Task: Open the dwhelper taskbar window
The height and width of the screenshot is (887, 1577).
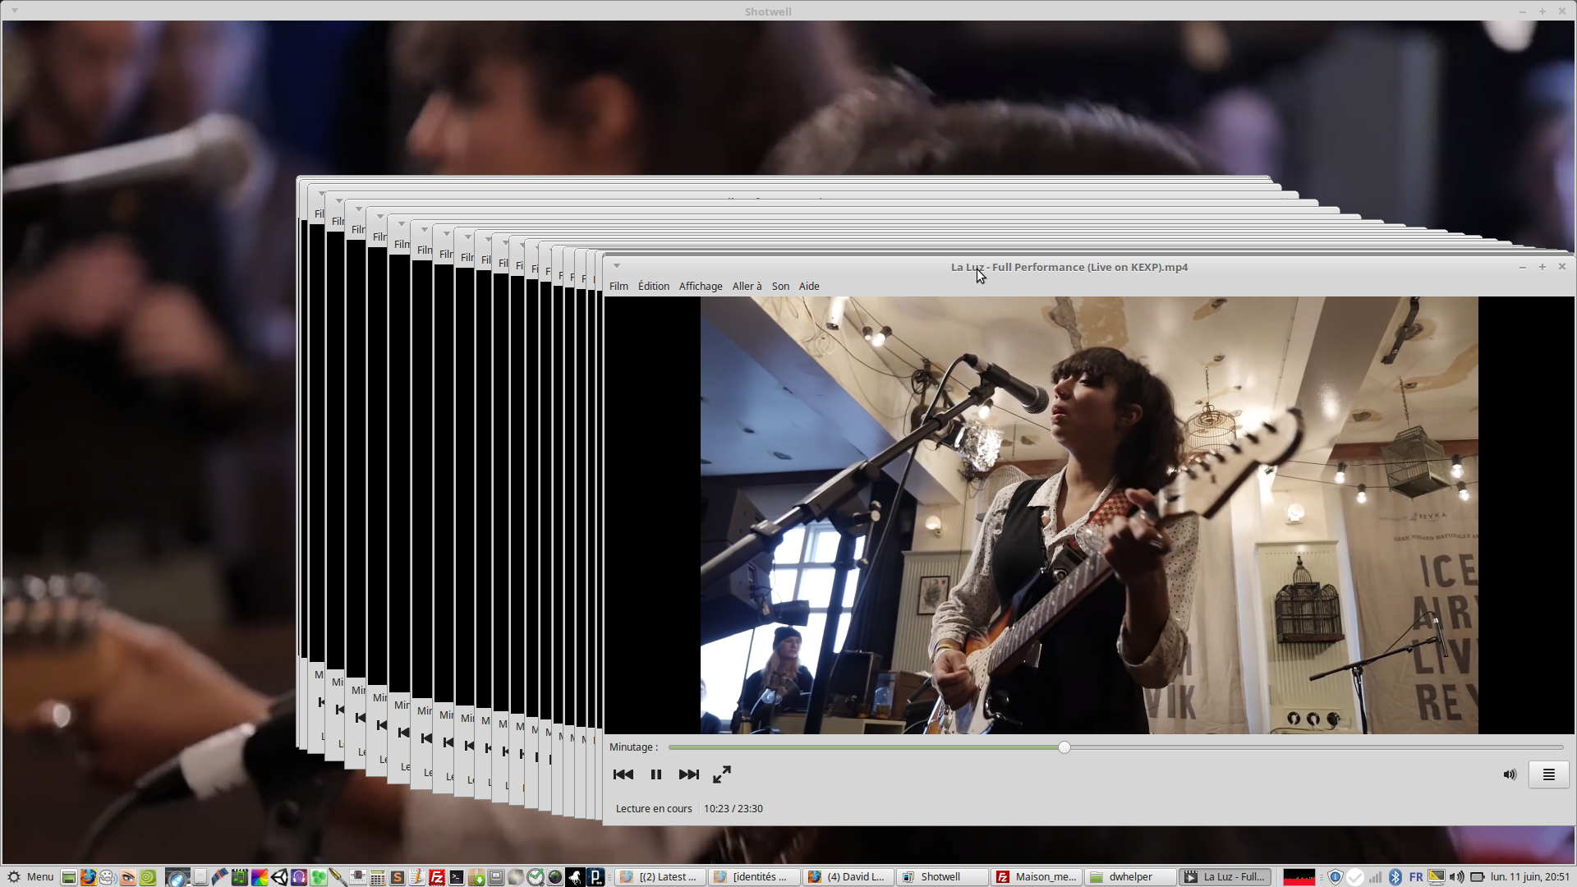Action: point(1130,876)
